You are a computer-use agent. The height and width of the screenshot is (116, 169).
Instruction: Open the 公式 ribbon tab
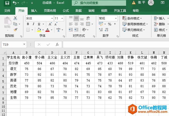coord(66,11)
